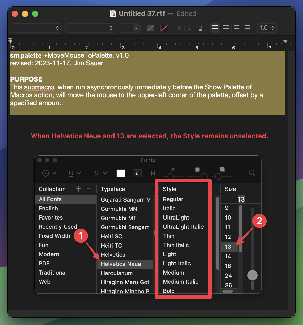Viewport: 303px width, 325px height.
Task: Click the Style list vertical scrollbar
Action: pos(218,233)
